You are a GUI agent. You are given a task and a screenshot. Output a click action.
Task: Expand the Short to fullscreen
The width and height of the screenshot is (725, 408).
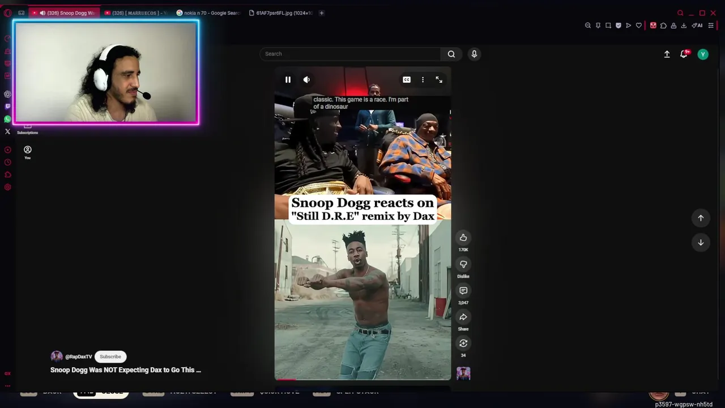pos(439,80)
